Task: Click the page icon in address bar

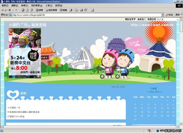Action: pos(11,15)
